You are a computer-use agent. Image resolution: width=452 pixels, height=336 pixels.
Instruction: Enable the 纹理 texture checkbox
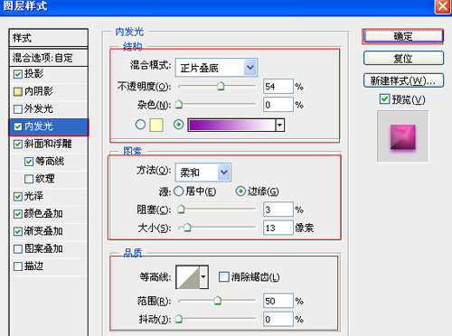(x=29, y=179)
